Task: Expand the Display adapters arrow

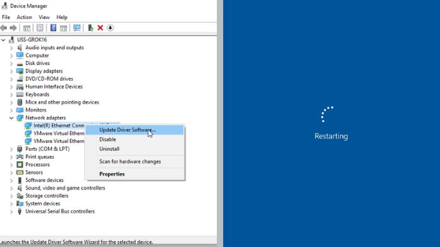Action: (x=11, y=71)
